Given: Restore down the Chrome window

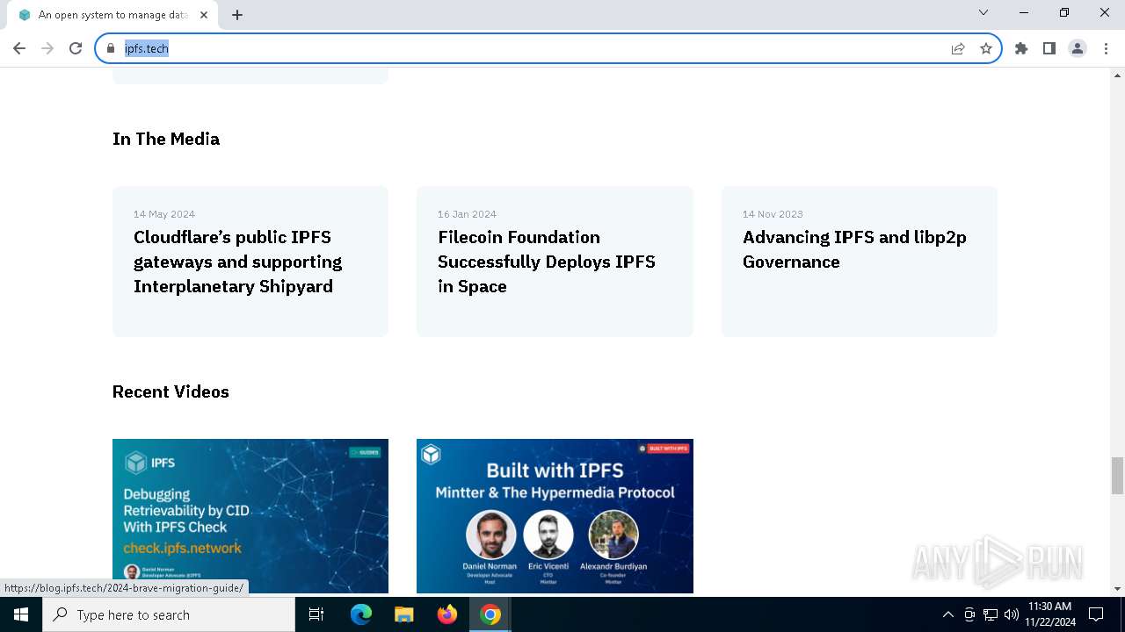Looking at the screenshot, I should 1064,12.
